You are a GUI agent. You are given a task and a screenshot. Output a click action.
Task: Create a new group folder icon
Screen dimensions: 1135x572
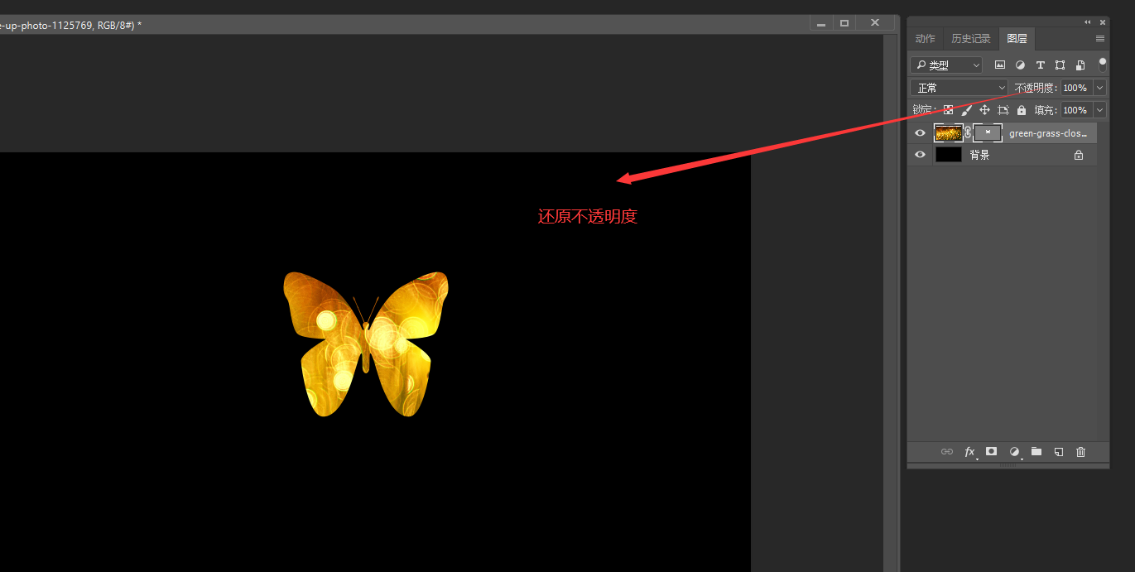pos(1036,452)
